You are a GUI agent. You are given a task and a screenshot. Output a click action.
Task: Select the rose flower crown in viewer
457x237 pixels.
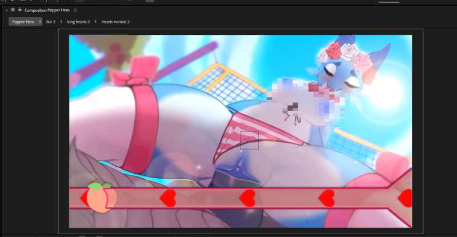[342, 54]
